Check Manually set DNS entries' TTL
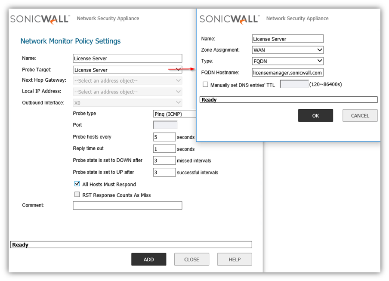 (205, 84)
